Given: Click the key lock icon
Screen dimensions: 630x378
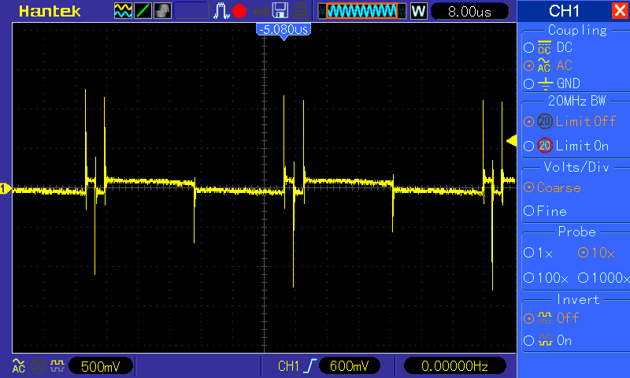Looking at the screenshot, I should (261, 12).
